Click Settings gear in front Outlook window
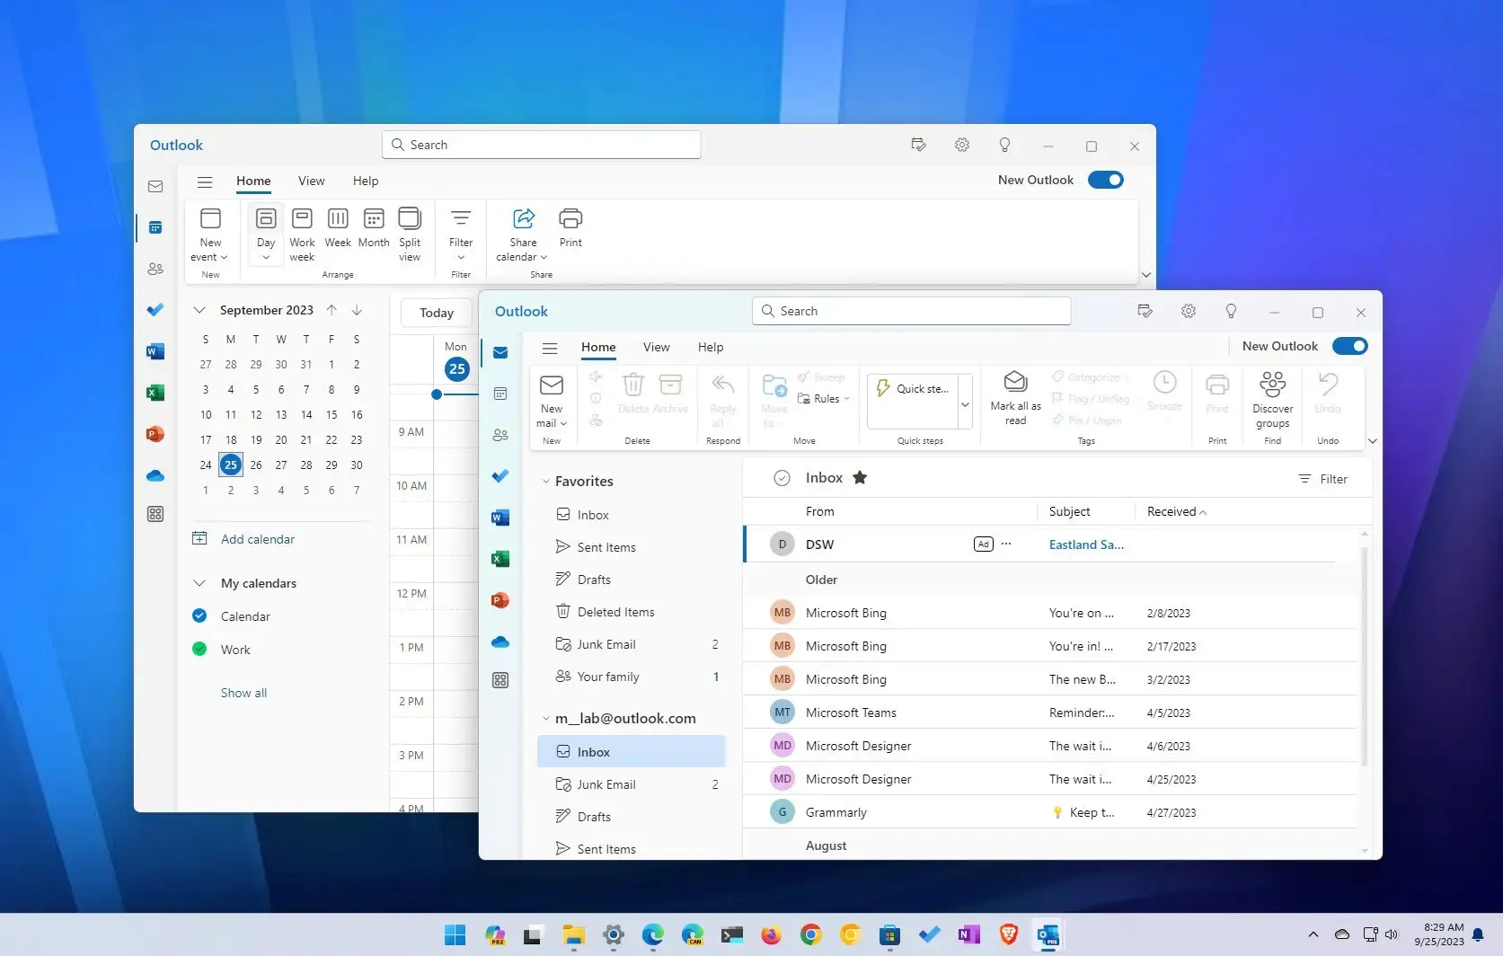The height and width of the screenshot is (956, 1503). (1189, 311)
